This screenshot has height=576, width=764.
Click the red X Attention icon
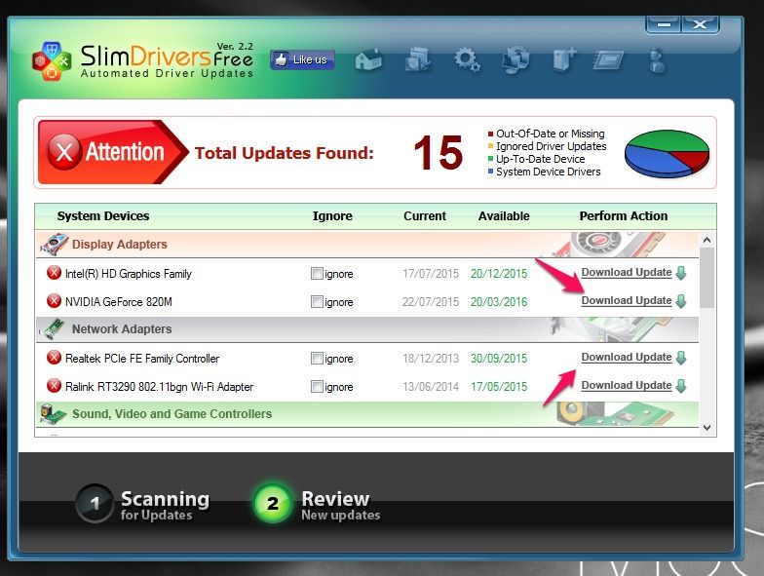click(64, 152)
